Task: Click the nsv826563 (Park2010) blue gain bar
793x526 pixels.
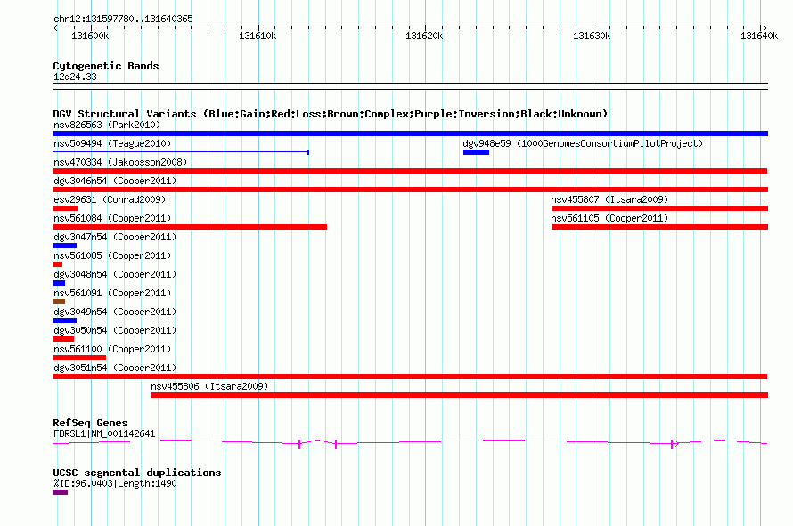Action: 410,134
